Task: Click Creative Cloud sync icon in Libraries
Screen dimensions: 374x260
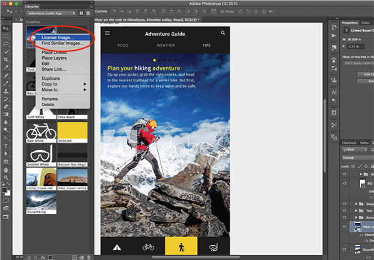Action: click(x=82, y=258)
